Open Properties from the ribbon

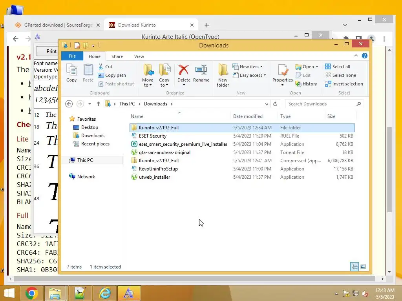tap(283, 75)
